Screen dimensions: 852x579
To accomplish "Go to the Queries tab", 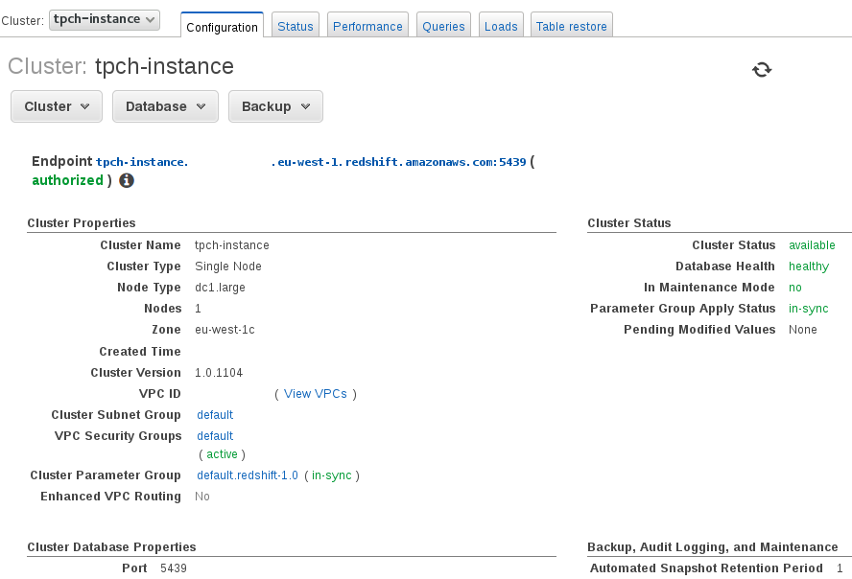I will [443, 27].
